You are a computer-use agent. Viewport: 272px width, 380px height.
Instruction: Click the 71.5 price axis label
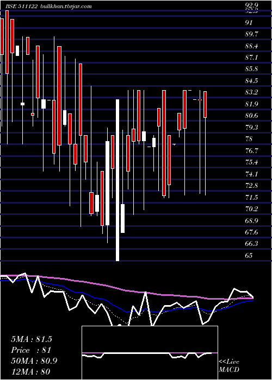point(251,198)
